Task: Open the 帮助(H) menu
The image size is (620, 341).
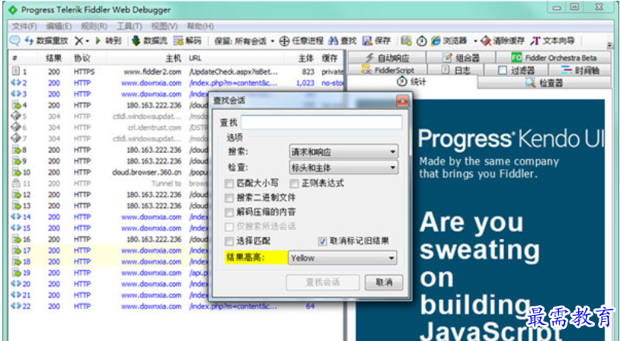Action: point(200,27)
